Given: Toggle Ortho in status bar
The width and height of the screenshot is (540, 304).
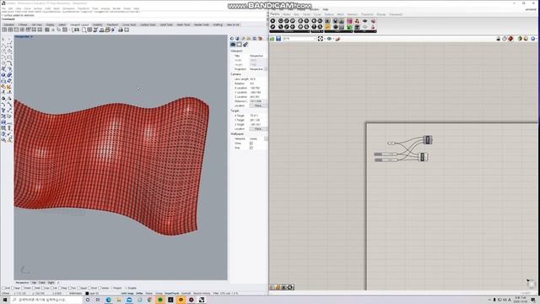Looking at the screenshot, I should pyautogui.click(x=139, y=294).
